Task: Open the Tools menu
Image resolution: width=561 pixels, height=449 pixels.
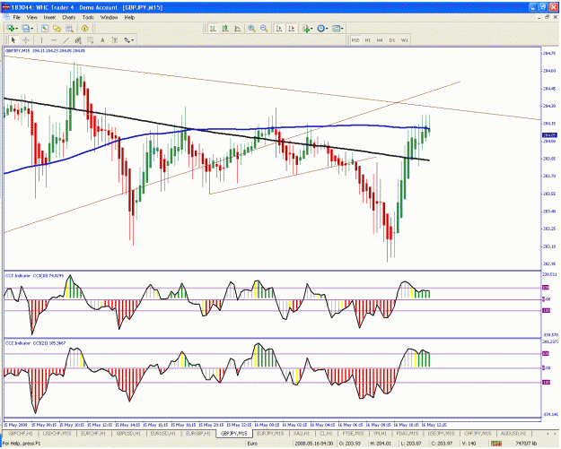Action: click(x=88, y=17)
